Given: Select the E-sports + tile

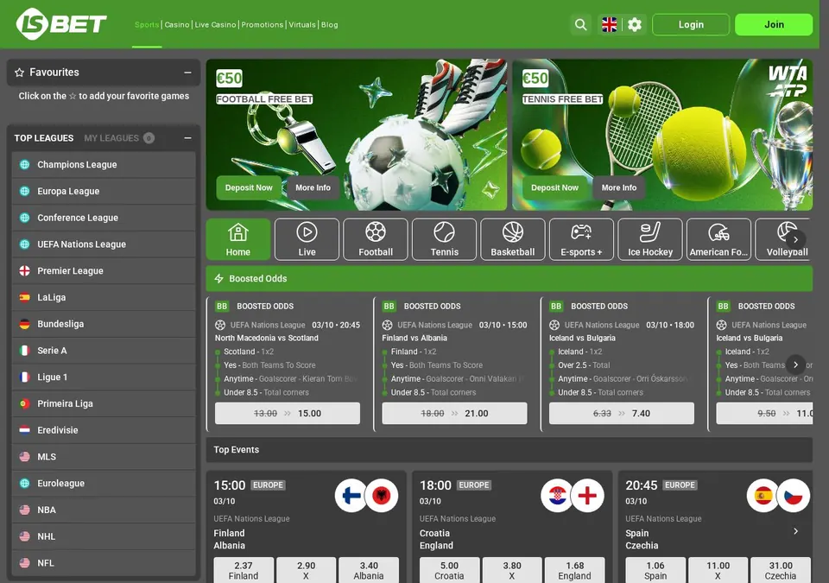Looking at the screenshot, I should (x=581, y=239).
